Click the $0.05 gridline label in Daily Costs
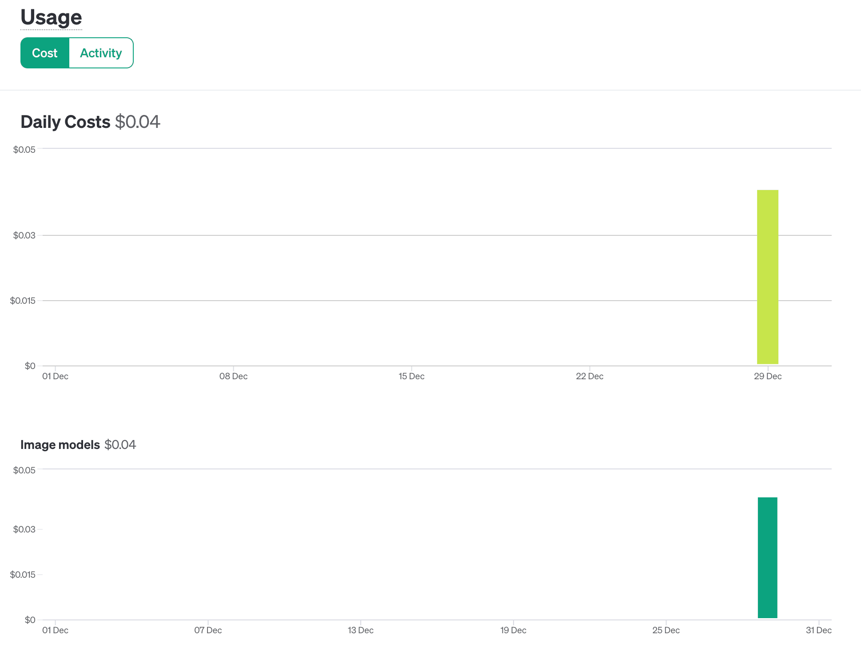 click(x=24, y=150)
